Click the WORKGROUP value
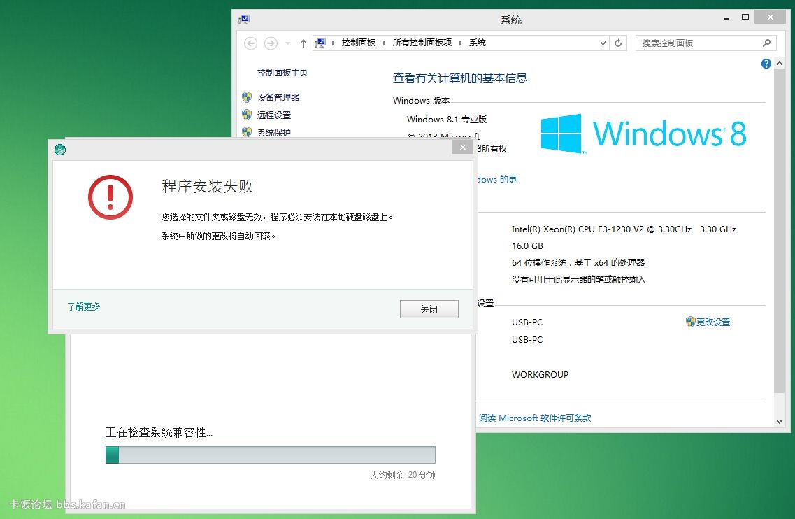Image resolution: width=795 pixels, height=519 pixels. click(540, 375)
